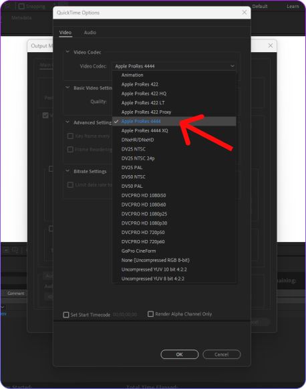
Task: Enable the Key frame every checkbox
Action: (70, 136)
